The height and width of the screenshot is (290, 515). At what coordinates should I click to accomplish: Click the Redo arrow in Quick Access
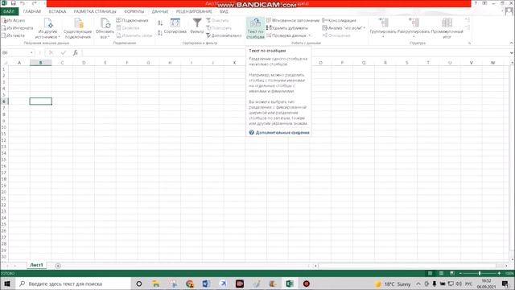(x=34, y=3)
